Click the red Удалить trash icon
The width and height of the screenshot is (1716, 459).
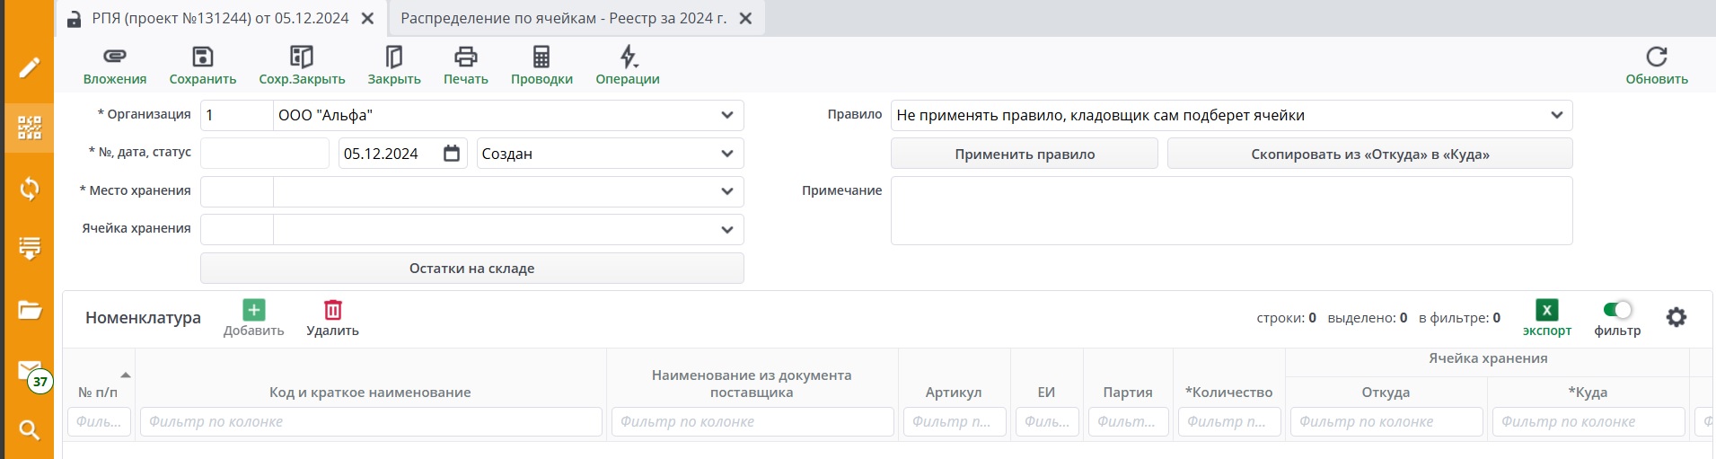click(x=332, y=310)
